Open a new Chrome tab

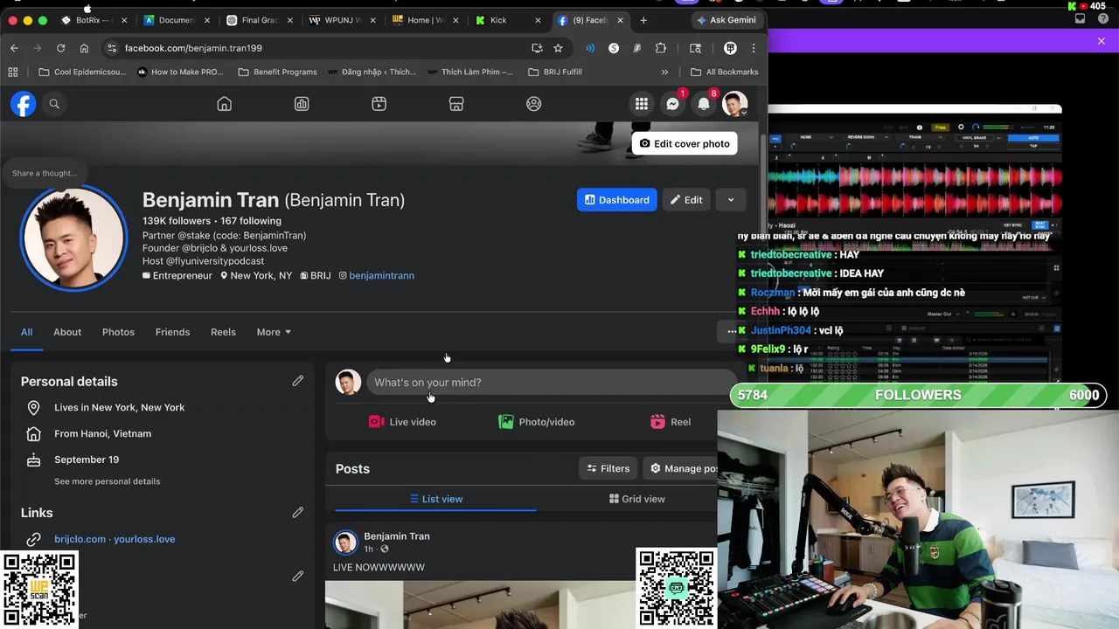pyautogui.click(x=643, y=20)
